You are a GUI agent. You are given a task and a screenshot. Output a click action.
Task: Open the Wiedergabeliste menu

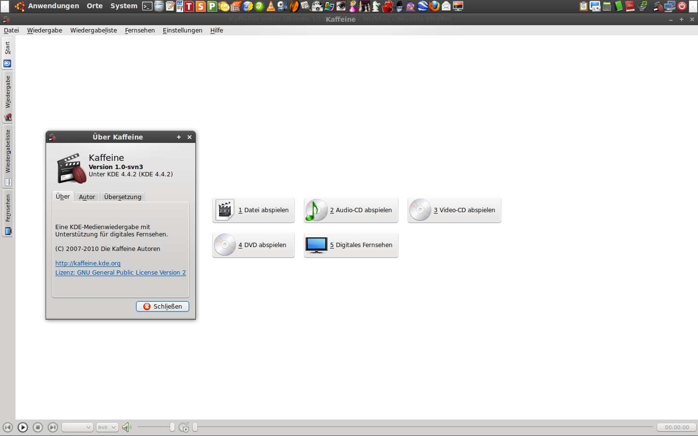(x=94, y=30)
